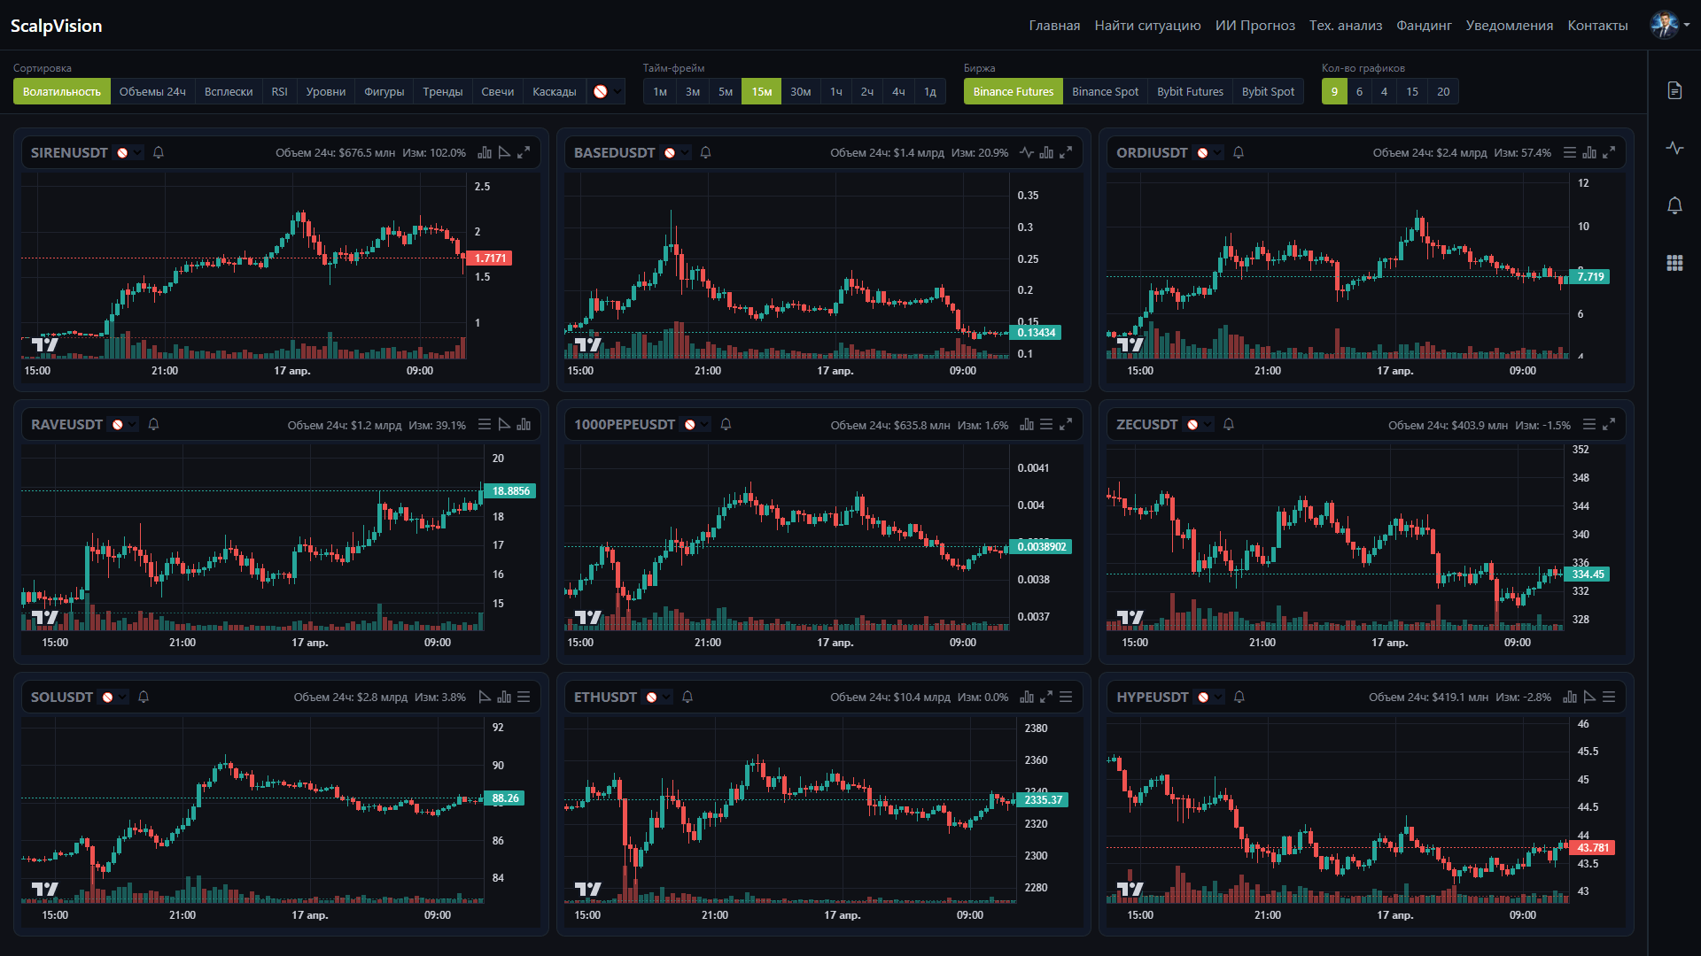Open the grid apps icon in right sidebar
The height and width of the screenshot is (956, 1701).
click(1674, 263)
